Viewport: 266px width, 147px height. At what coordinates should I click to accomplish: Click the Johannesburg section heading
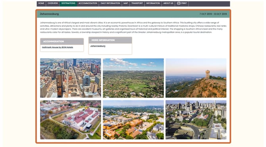49,14
